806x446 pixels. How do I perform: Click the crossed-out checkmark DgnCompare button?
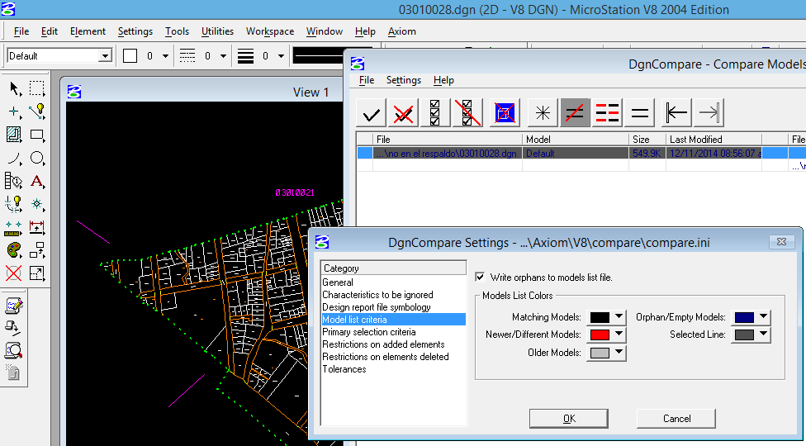403,113
